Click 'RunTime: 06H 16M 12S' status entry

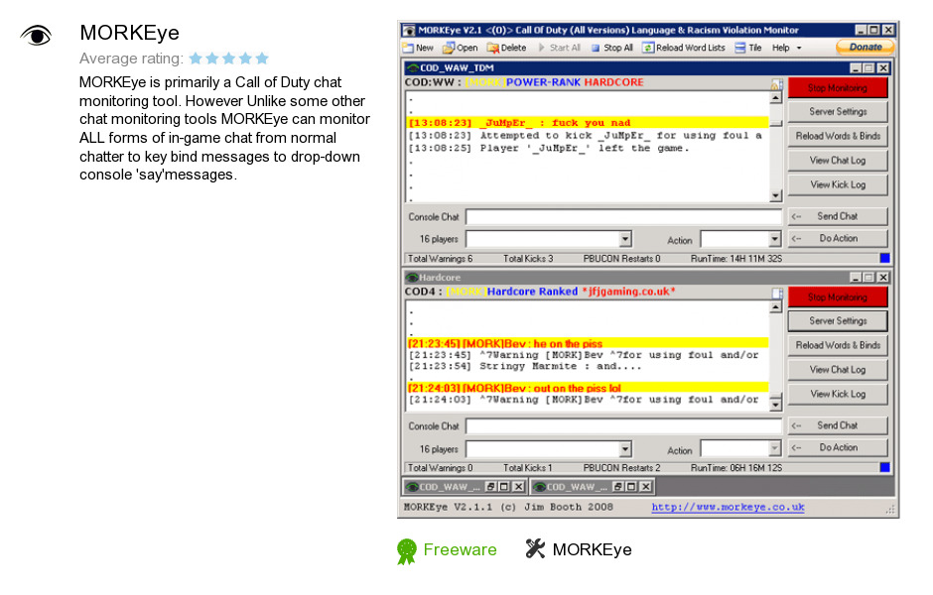(736, 468)
